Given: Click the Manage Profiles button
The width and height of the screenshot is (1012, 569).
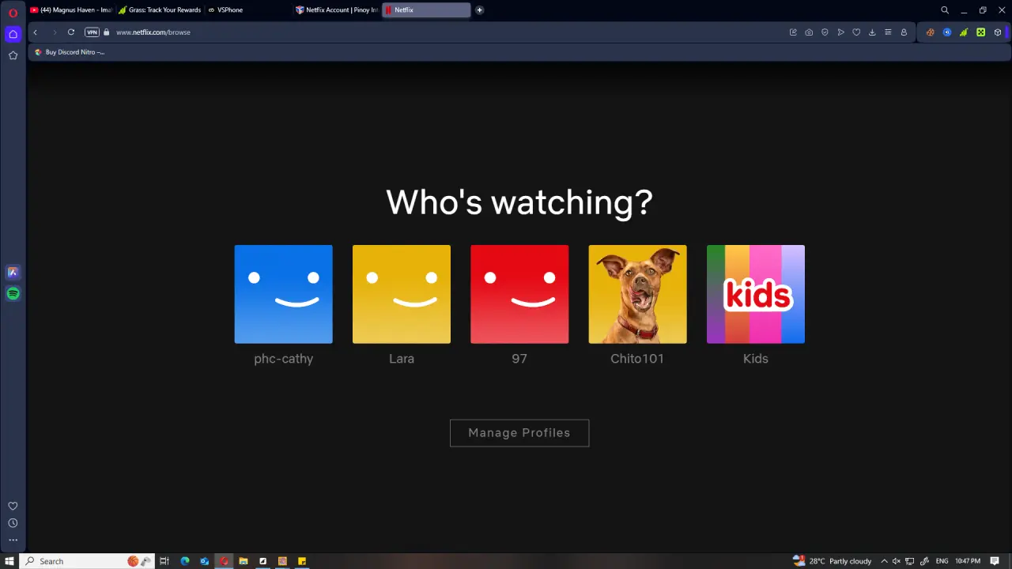Looking at the screenshot, I should click(x=519, y=433).
